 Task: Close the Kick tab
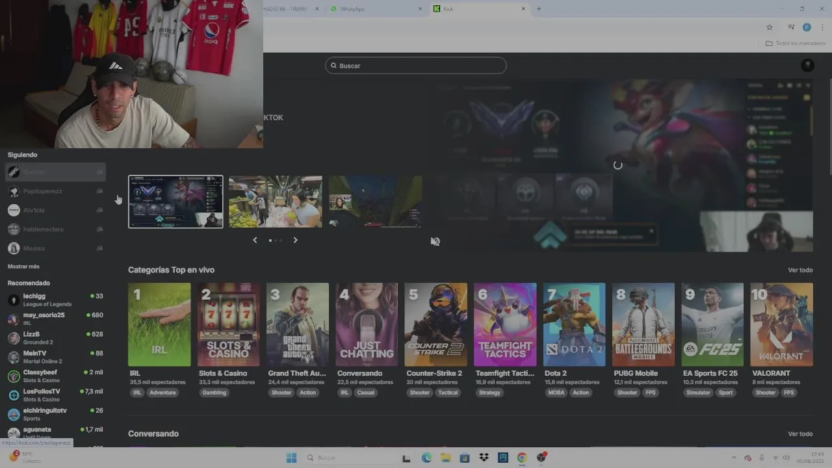point(523,8)
